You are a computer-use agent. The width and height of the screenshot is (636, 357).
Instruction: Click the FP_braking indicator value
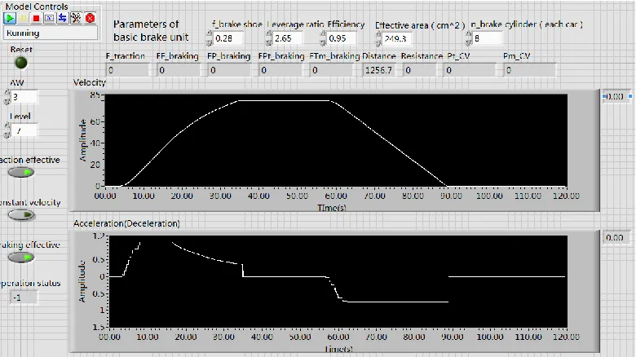coord(229,70)
